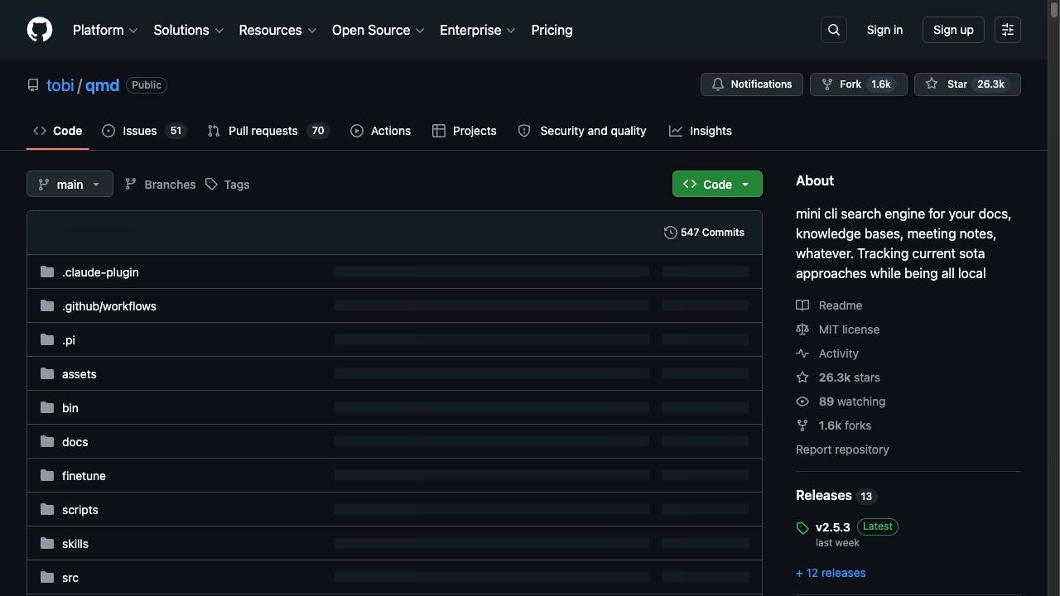
Task: Click the finetune folder icon
Action: [47, 476]
